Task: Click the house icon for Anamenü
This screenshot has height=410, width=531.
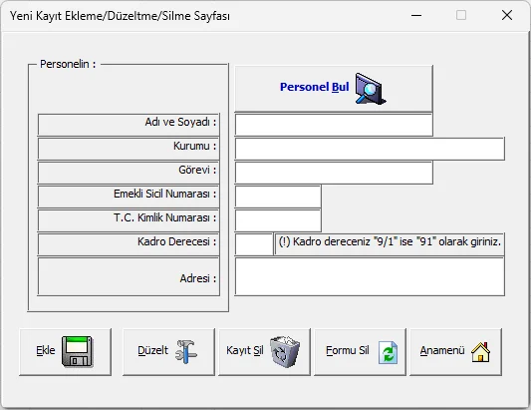Action: pyautogui.click(x=480, y=352)
